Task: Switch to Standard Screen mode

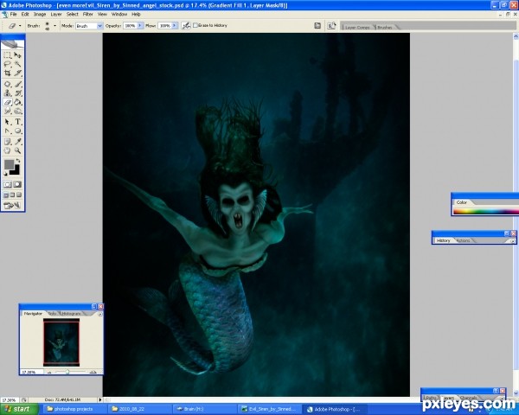Action: pos(6,195)
